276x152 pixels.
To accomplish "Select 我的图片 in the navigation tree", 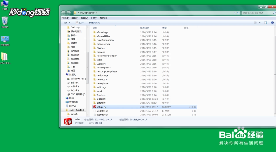I will tap(75, 55).
